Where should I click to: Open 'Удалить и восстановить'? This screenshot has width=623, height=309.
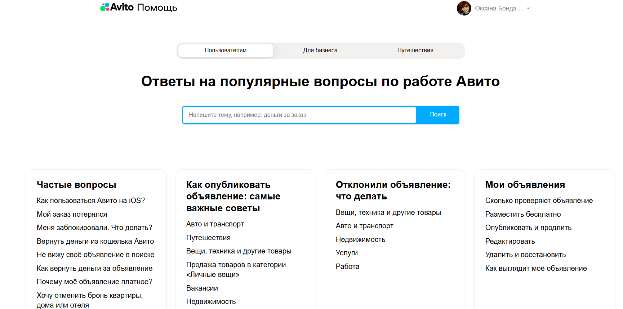[526, 255]
